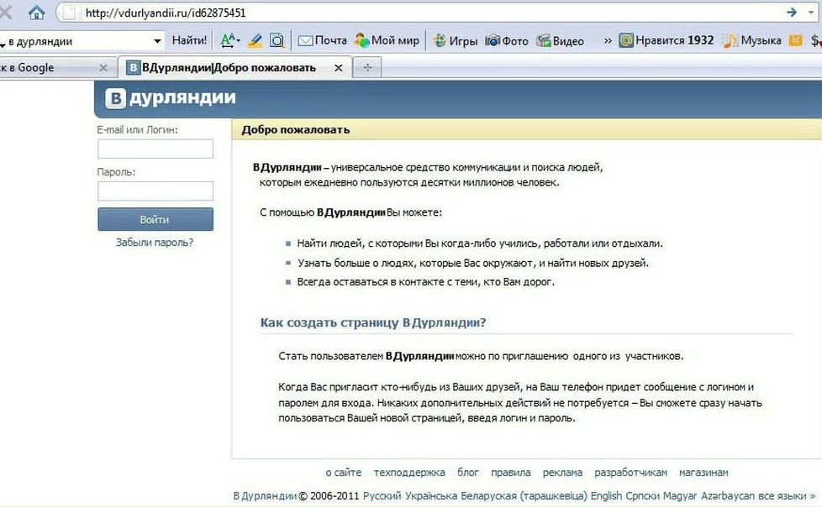Close the ВДурляндии tab

tap(339, 67)
